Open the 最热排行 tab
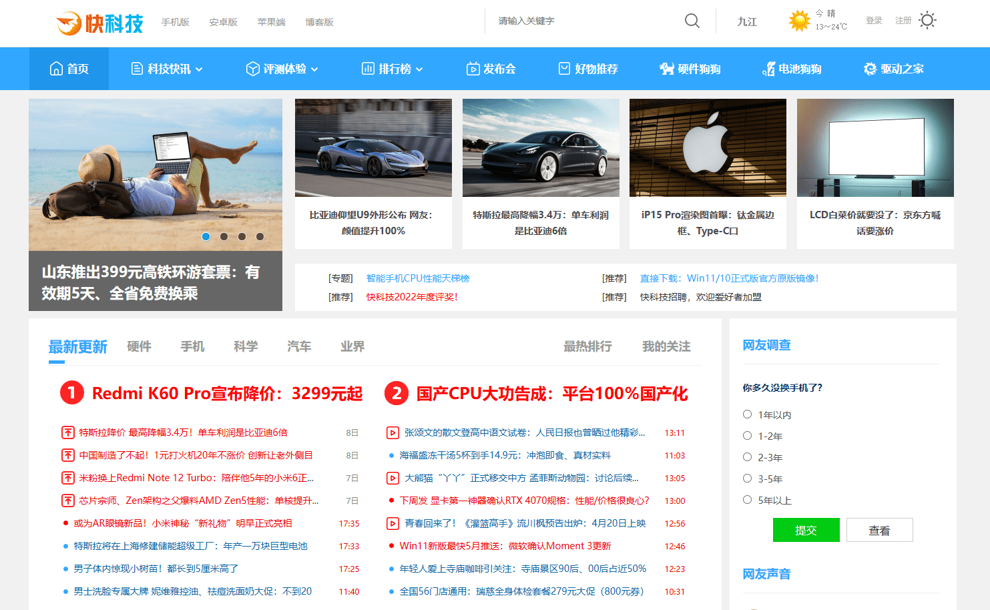990x610 pixels. pos(588,346)
